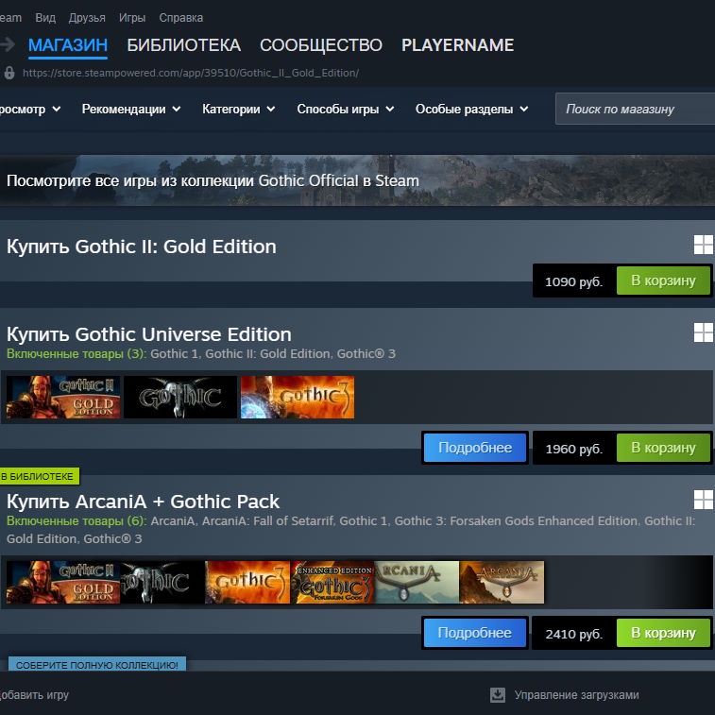Click the 1960 руб. price label
715x715 pixels.
(x=573, y=450)
